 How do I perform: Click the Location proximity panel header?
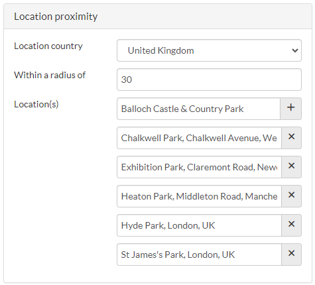point(158,17)
